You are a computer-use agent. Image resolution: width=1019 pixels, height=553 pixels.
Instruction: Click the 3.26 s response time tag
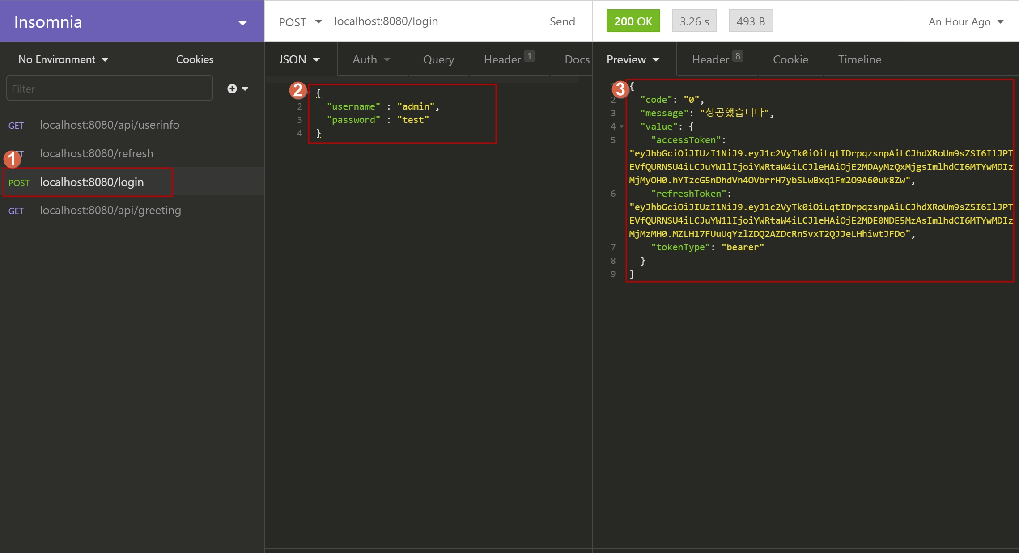(x=694, y=21)
